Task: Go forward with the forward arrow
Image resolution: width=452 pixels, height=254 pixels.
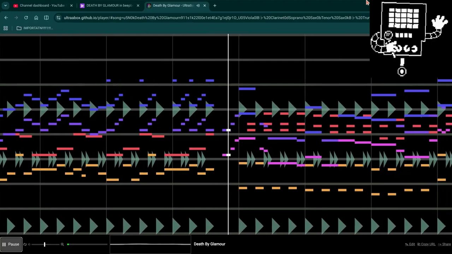Action: pyautogui.click(x=16, y=18)
